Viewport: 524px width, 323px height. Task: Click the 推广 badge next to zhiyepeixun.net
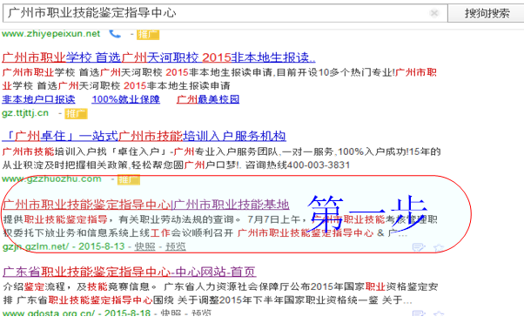148,35
